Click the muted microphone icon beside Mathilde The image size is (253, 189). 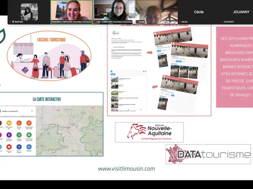pos(11,22)
